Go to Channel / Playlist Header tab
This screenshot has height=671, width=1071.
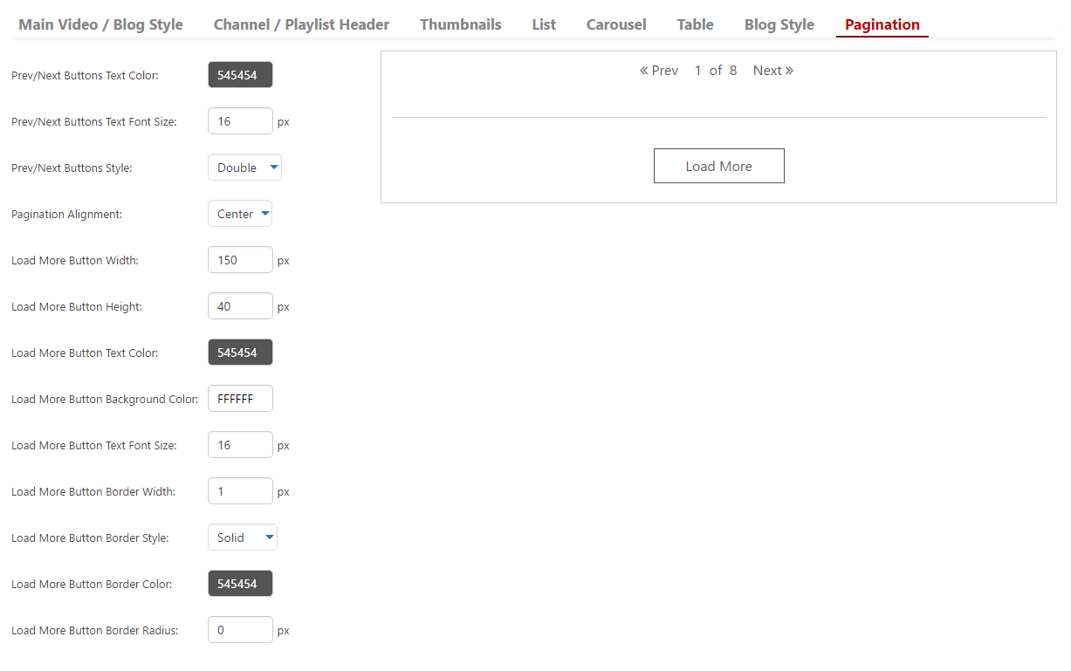(x=301, y=24)
